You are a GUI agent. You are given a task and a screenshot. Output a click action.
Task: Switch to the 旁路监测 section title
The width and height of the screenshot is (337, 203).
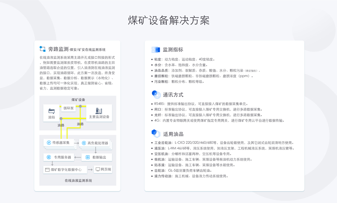pyautogui.click(x=59, y=48)
